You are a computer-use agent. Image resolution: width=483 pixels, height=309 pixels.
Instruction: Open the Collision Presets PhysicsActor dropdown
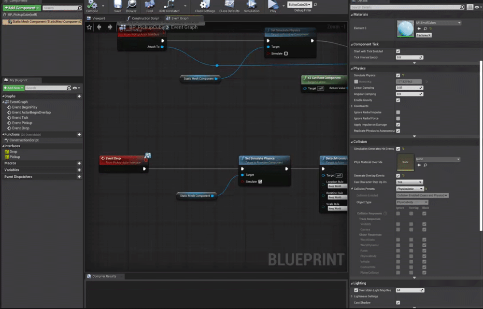tap(410, 189)
